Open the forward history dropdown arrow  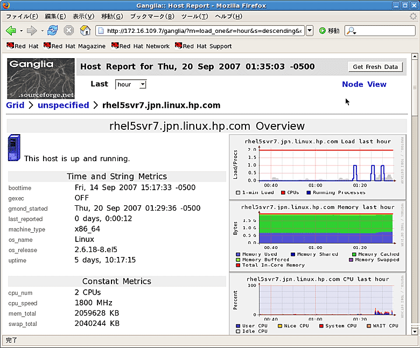(42, 31)
